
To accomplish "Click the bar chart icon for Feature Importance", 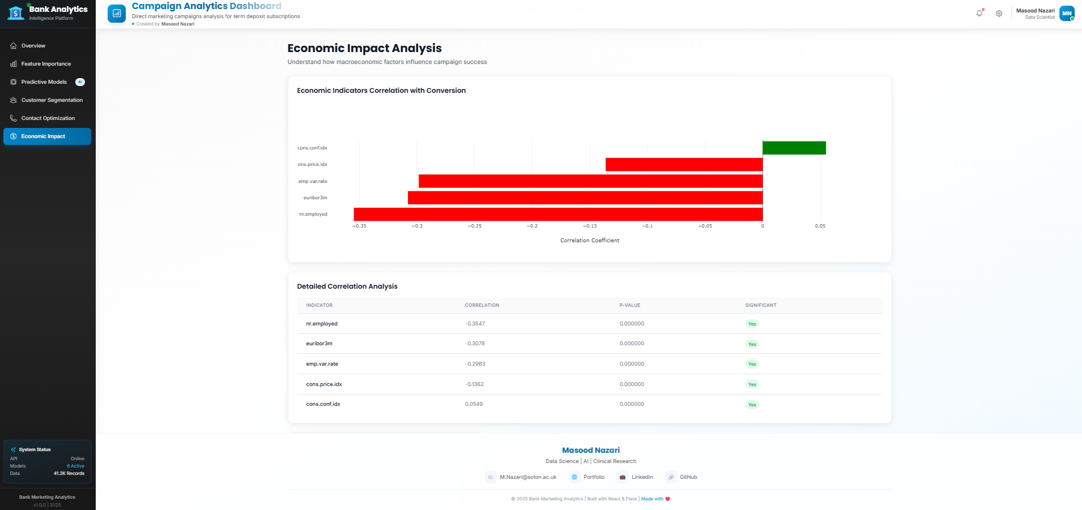I will 14,64.
